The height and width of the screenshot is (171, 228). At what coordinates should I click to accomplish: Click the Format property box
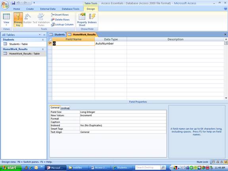click(x=123, y=119)
